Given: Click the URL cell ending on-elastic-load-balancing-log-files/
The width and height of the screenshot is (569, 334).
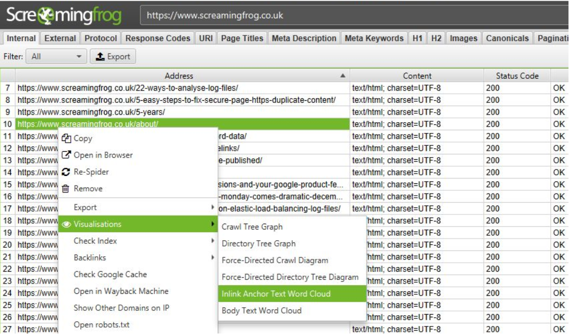Looking at the screenshot, I should [283, 209].
